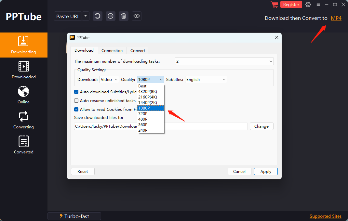
Task: Open the shopping cart icon
Action: [x=274, y=5]
